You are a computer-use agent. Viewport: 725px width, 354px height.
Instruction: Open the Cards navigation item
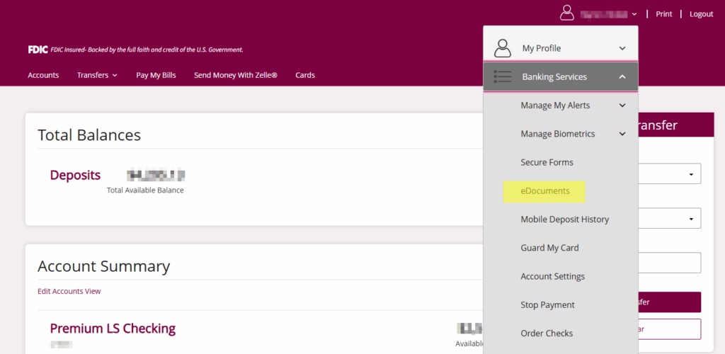(305, 75)
